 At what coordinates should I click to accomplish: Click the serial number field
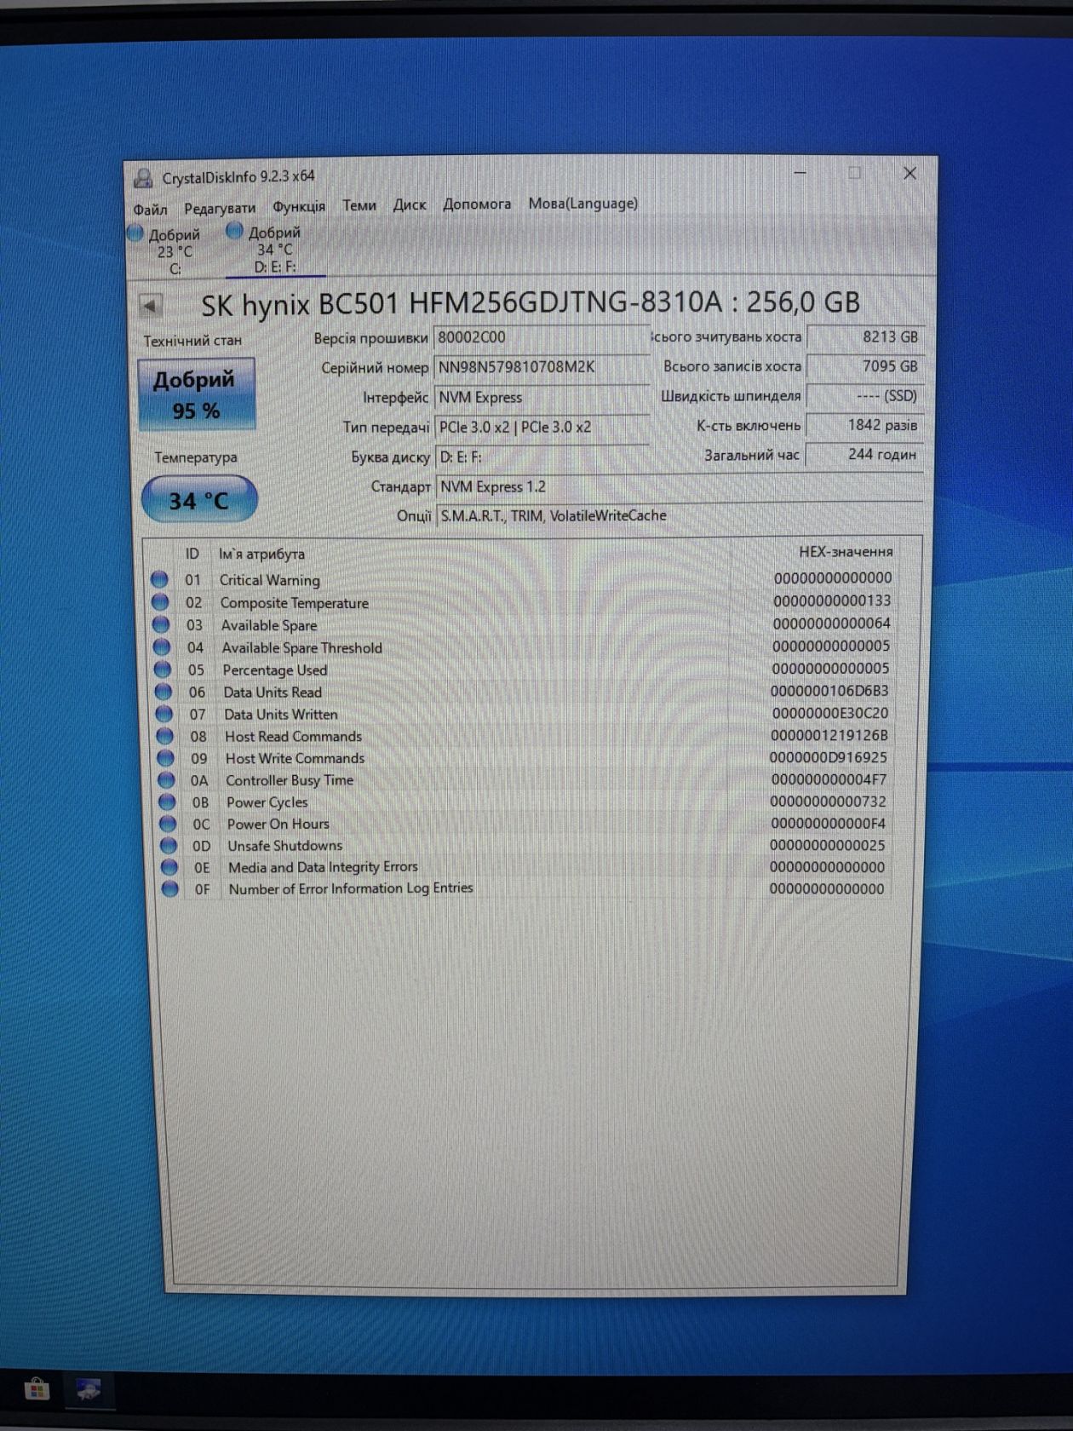pos(542,367)
